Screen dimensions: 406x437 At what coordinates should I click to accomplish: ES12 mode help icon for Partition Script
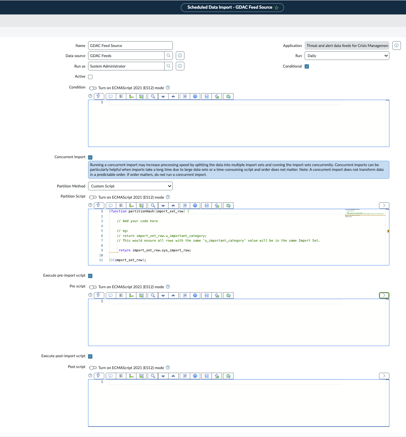click(168, 197)
